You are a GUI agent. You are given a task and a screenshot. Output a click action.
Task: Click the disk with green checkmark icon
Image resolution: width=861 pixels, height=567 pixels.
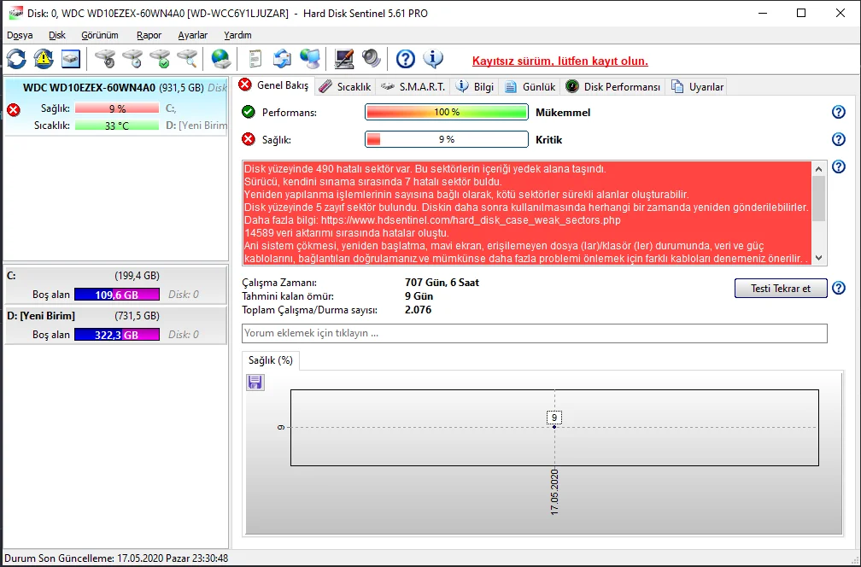pos(160,58)
